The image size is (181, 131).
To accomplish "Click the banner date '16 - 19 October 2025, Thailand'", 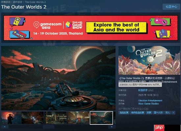I will tap(58, 34).
